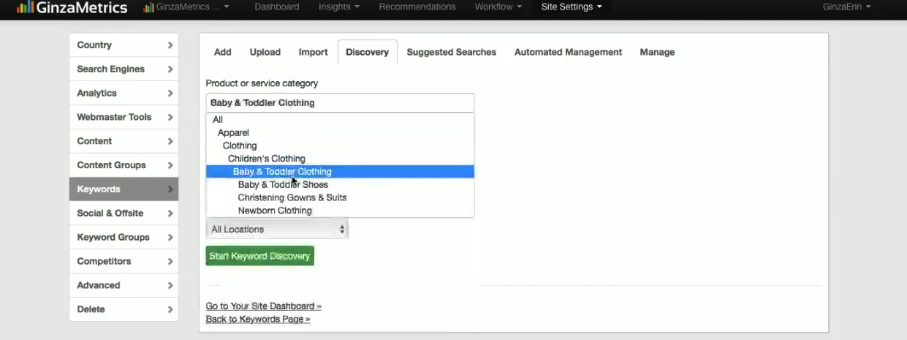Open the Site Settings menu
The height and width of the screenshot is (340, 907).
point(572,7)
